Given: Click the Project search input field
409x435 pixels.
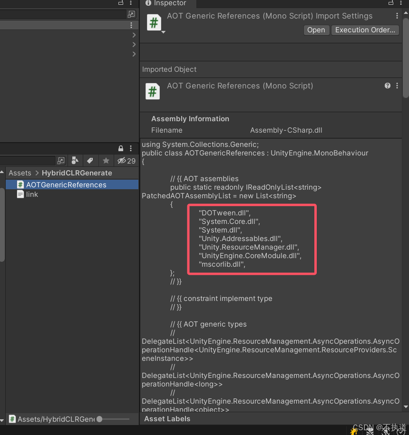Looking at the screenshot, I should pyautogui.click(x=27, y=161).
